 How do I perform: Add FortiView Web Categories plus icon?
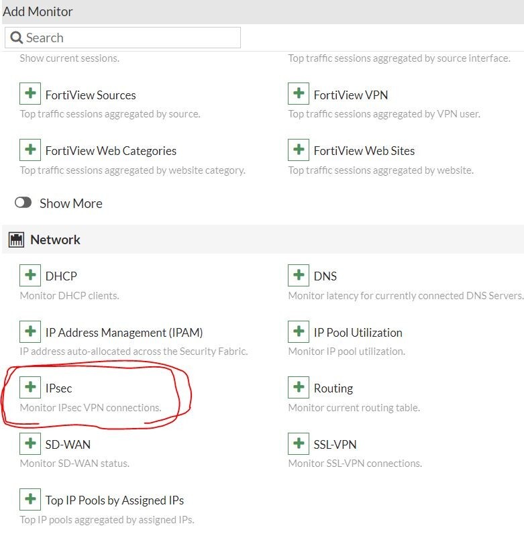coord(30,150)
